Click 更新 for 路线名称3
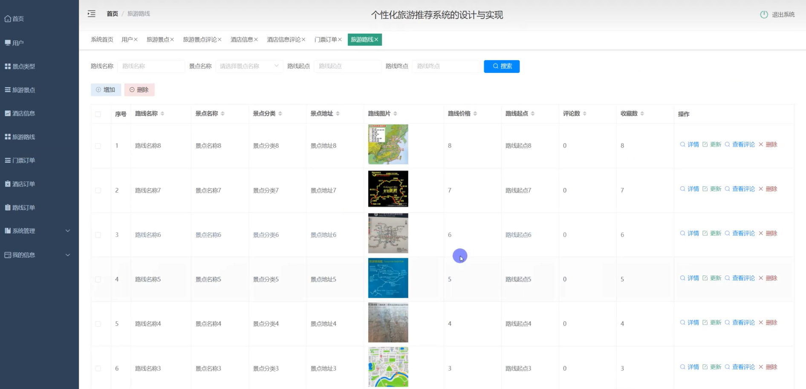Viewport: 806px width, 389px height. tap(712, 367)
